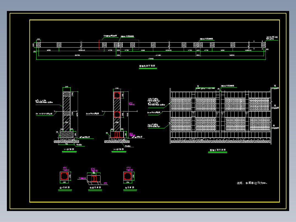Select the 围墙立面示意图 elevation title

218,150
